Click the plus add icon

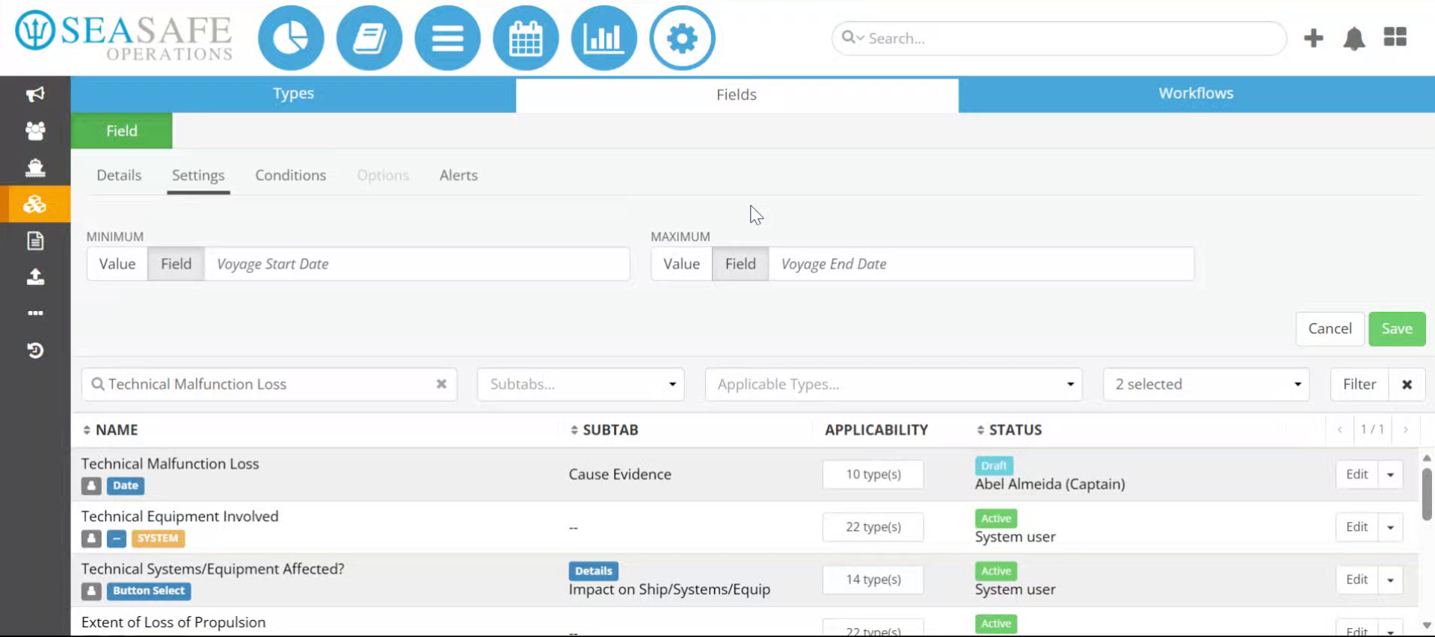1313,38
